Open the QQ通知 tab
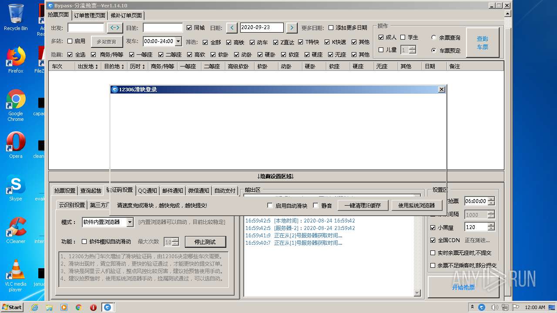The height and width of the screenshot is (313, 557). pyautogui.click(x=148, y=190)
